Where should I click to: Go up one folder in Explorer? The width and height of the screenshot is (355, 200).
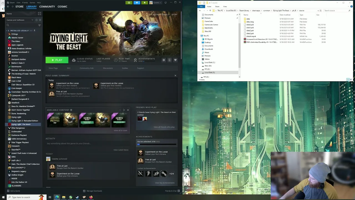pos(210,11)
